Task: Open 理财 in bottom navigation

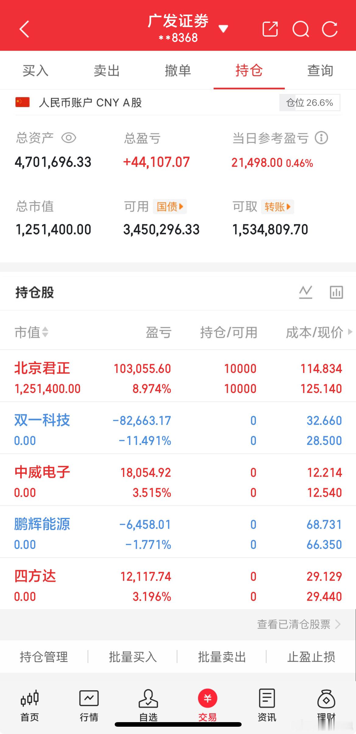Action: pos(326,705)
